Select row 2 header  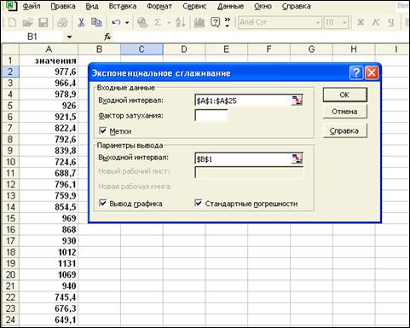coord(10,72)
